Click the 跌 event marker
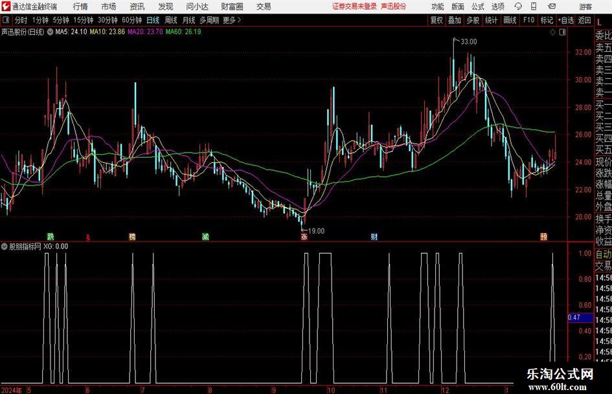 click(x=51, y=236)
